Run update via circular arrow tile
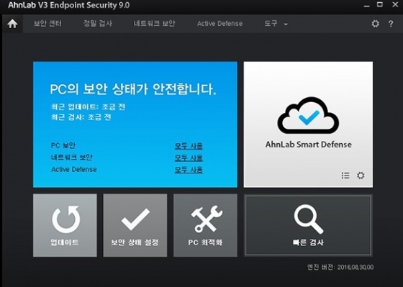 [65, 225]
